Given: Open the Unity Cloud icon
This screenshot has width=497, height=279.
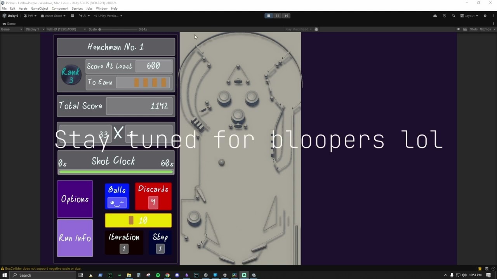Looking at the screenshot, I should pos(435,16).
